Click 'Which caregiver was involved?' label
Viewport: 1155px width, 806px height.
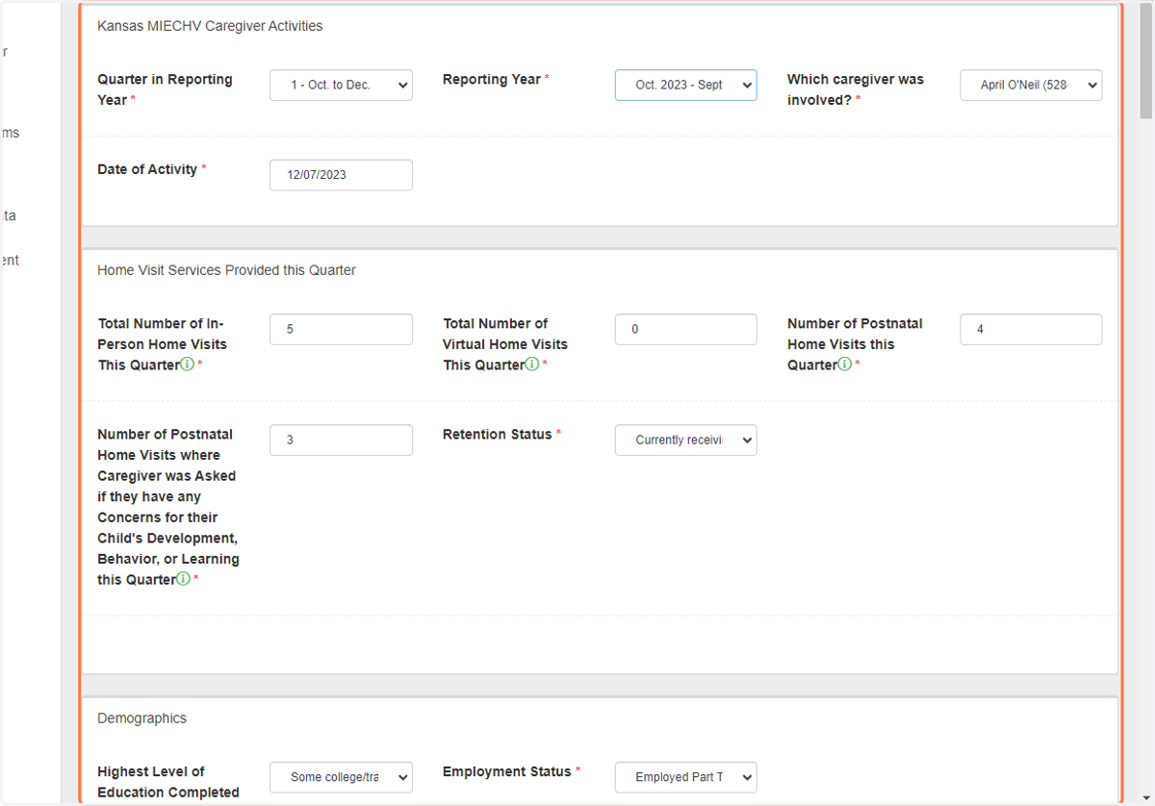[855, 89]
